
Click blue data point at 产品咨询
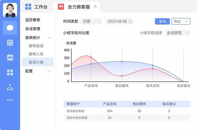point(91,64)
